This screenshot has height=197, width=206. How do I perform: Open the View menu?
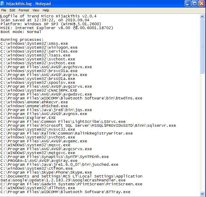[36, 10]
